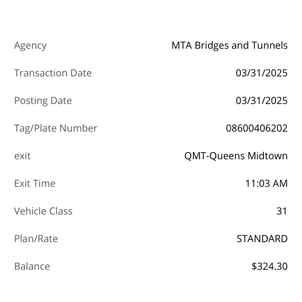
Task: Click the exit label
Action: (22, 156)
